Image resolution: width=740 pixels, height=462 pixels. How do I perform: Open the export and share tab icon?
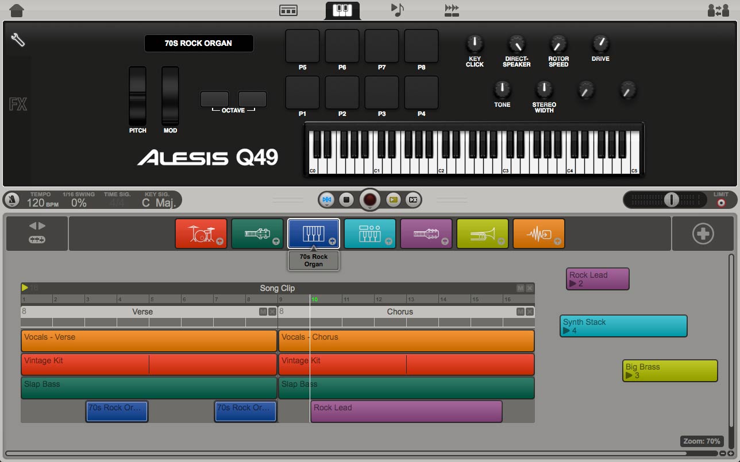(452, 10)
